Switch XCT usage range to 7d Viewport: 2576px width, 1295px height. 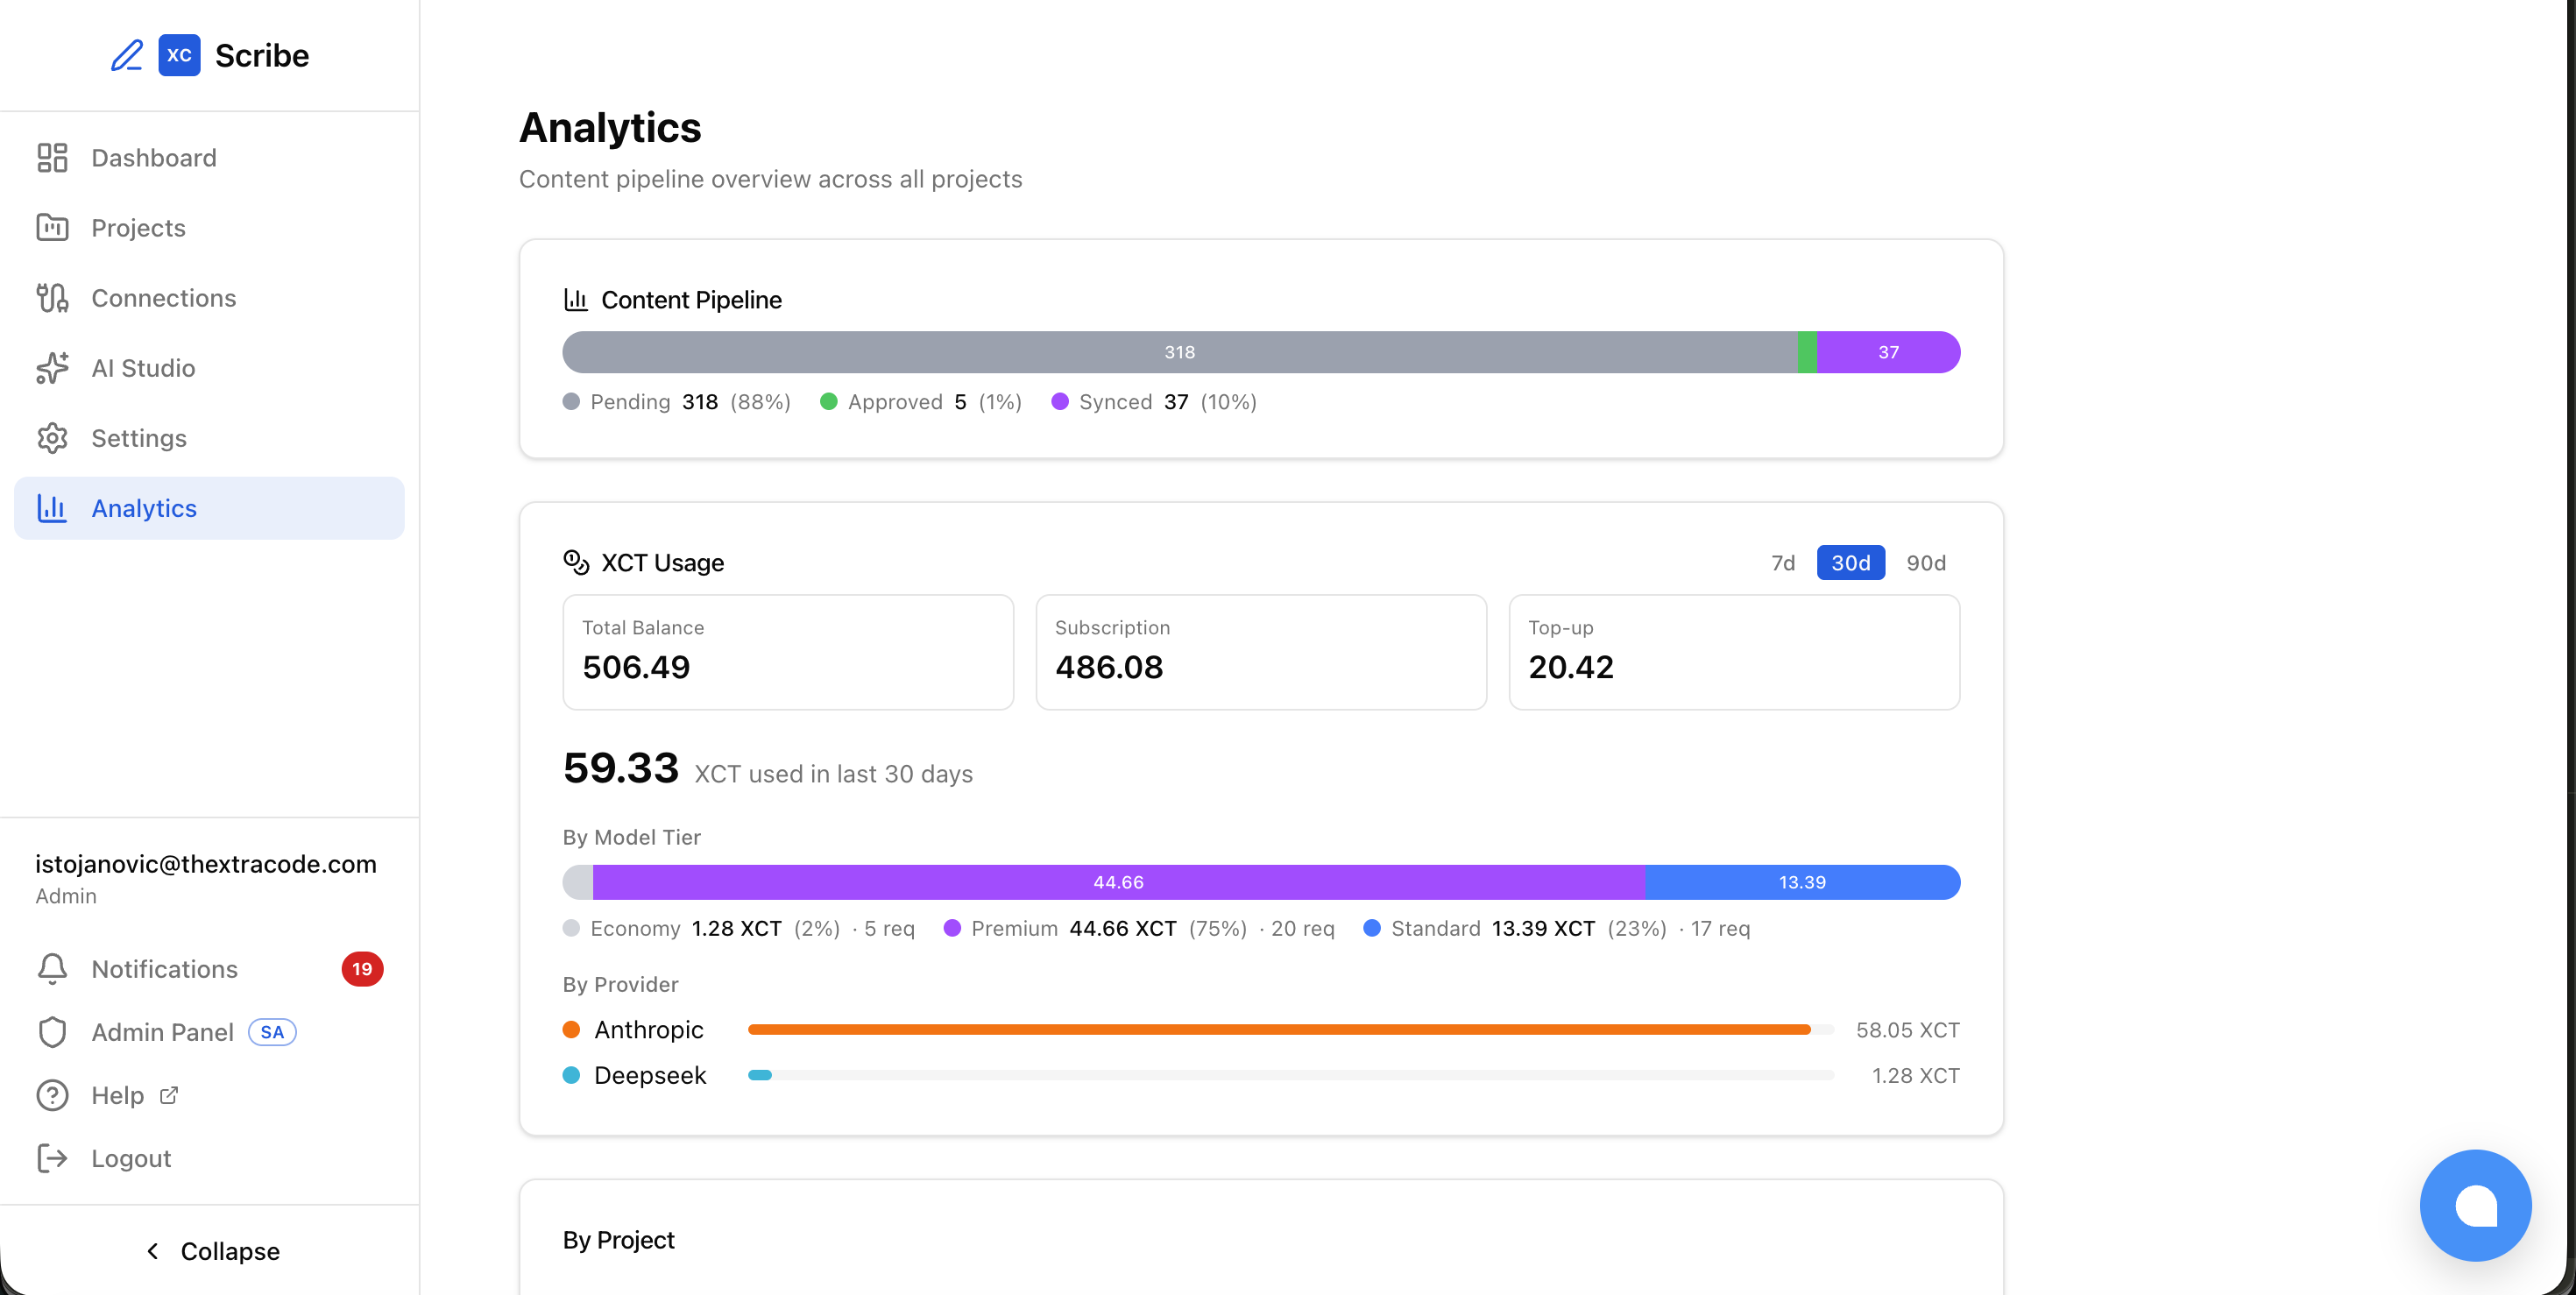coord(1783,563)
